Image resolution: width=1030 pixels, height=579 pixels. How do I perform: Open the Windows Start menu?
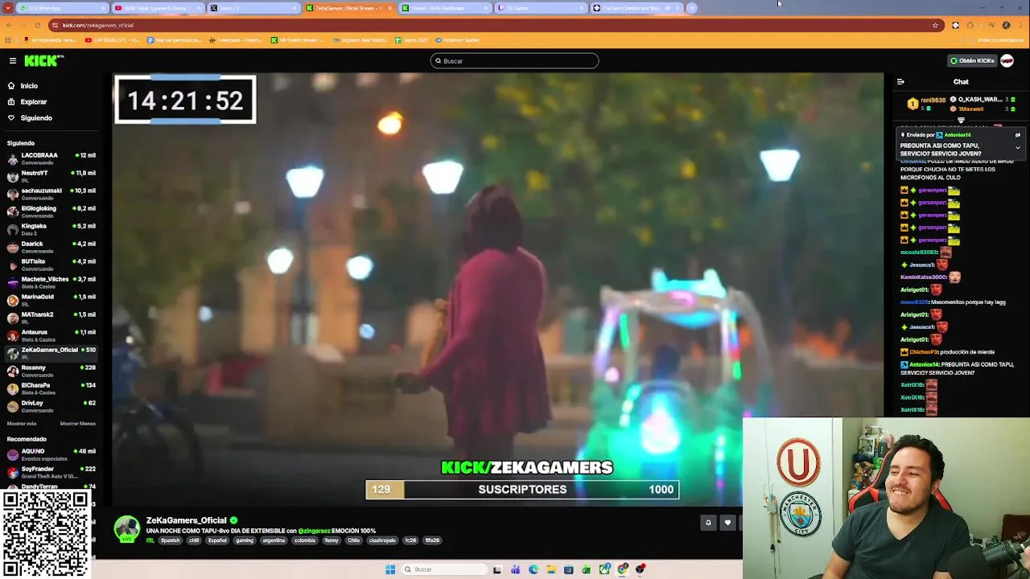click(390, 569)
